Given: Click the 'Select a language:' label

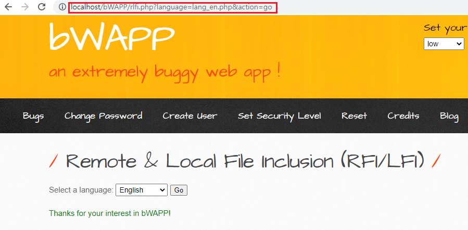Looking at the screenshot, I should point(81,190).
